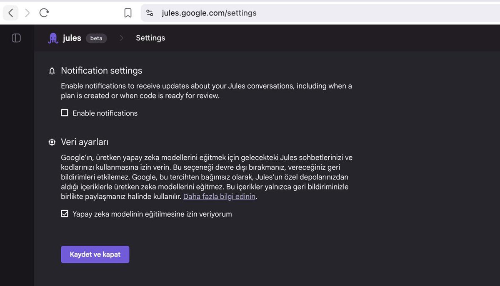Click the forward navigation arrow
500x286 pixels.
coord(27,12)
